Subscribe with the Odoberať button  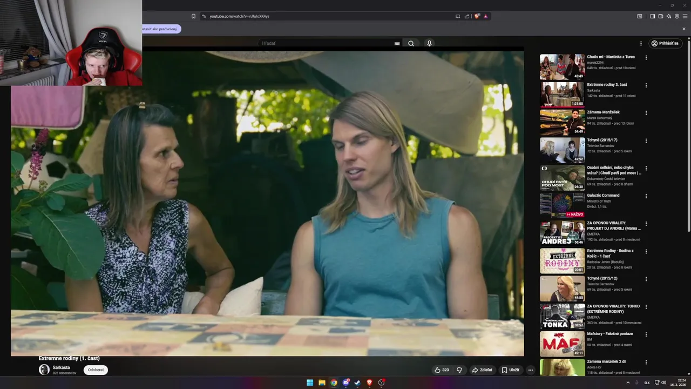(x=96, y=370)
